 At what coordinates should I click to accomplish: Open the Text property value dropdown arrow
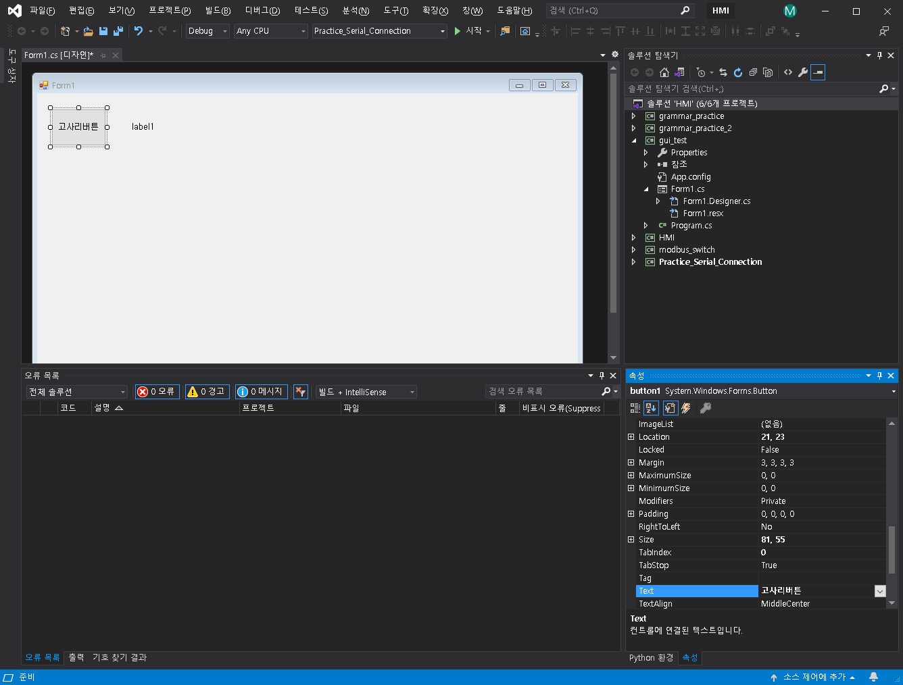880,591
